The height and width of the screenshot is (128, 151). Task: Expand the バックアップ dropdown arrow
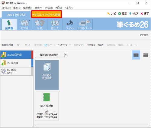[x=70, y=45]
